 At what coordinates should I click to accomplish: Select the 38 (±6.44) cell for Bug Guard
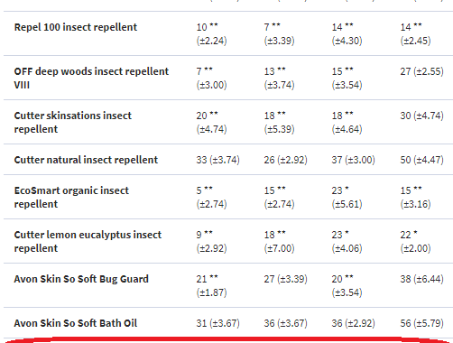point(421,279)
